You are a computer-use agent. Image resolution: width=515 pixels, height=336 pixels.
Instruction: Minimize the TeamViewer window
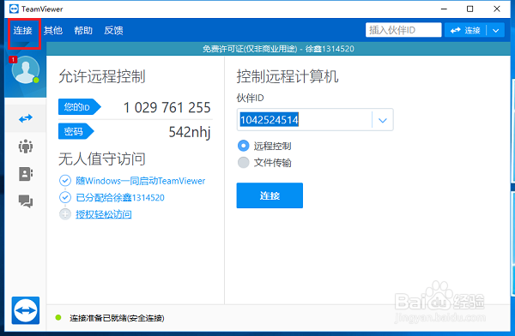[444, 9]
